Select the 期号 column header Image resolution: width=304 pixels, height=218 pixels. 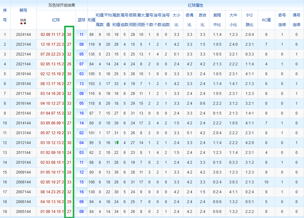click(23, 10)
